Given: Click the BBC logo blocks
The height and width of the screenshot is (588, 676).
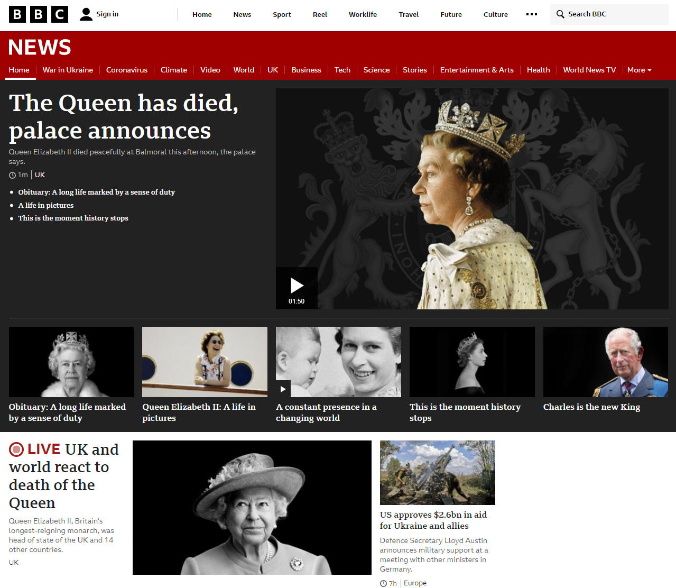Looking at the screenshot, I should tap(39, 14).
